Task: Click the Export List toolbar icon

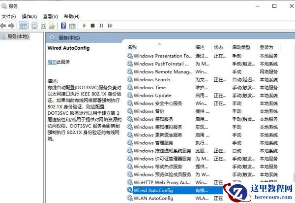Action: click(52, 26)
